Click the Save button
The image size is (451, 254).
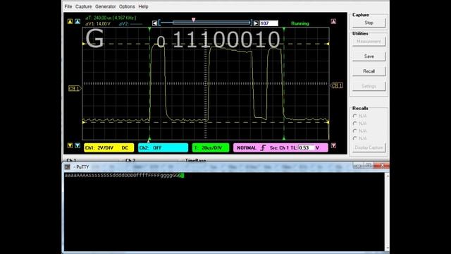pyautogui.click(x=369, y=56)
